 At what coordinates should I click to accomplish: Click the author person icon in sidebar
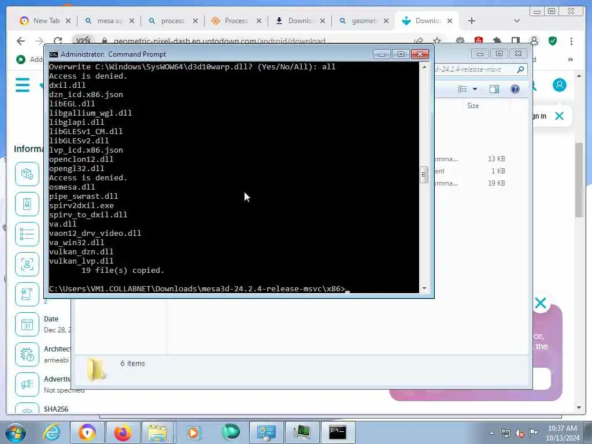tap(27, 264)
